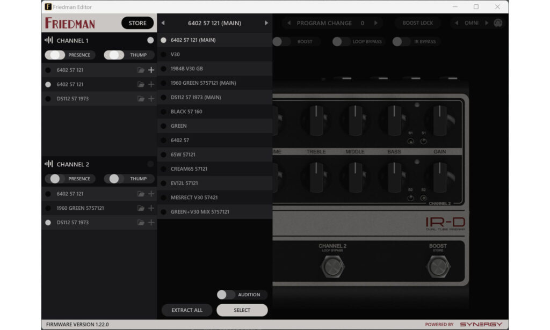Toggle the Boost switch

click(281, 42)
